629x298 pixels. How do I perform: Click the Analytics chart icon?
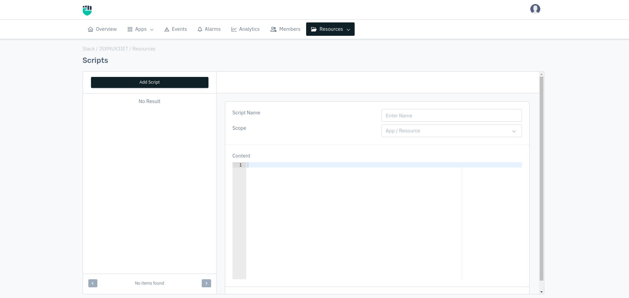pos(234,29)
